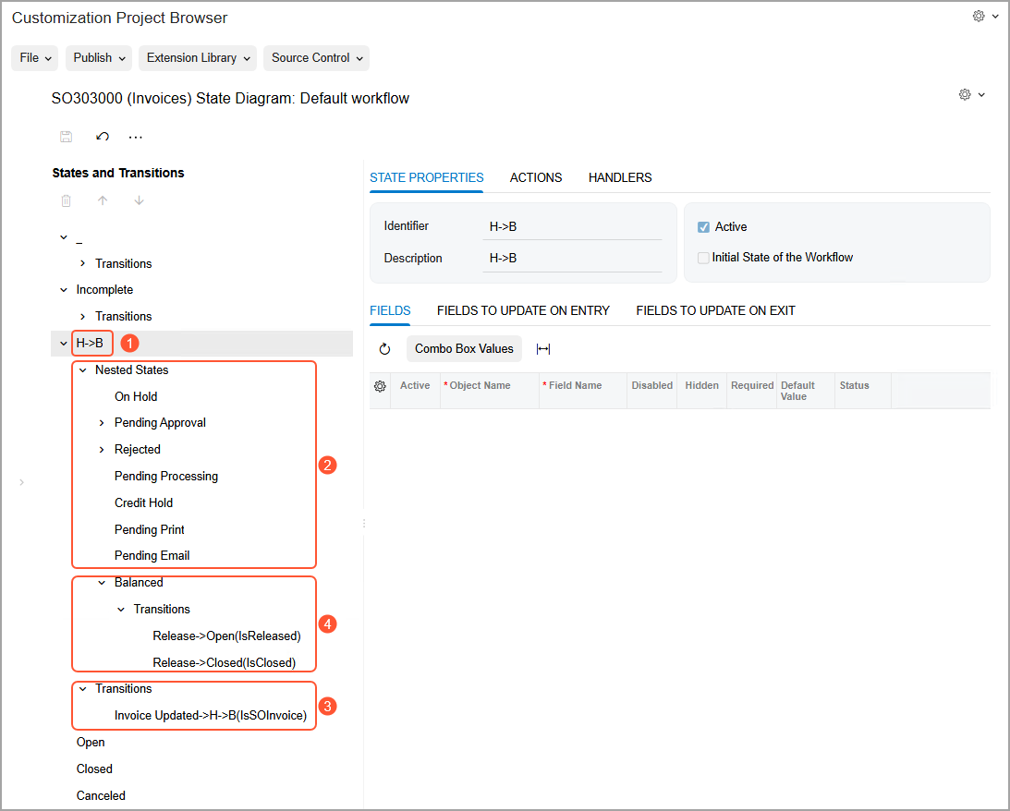Open grid column settings gear
Screen dimensions: 1010x811
pyautogui.click(x=380, y=386)
